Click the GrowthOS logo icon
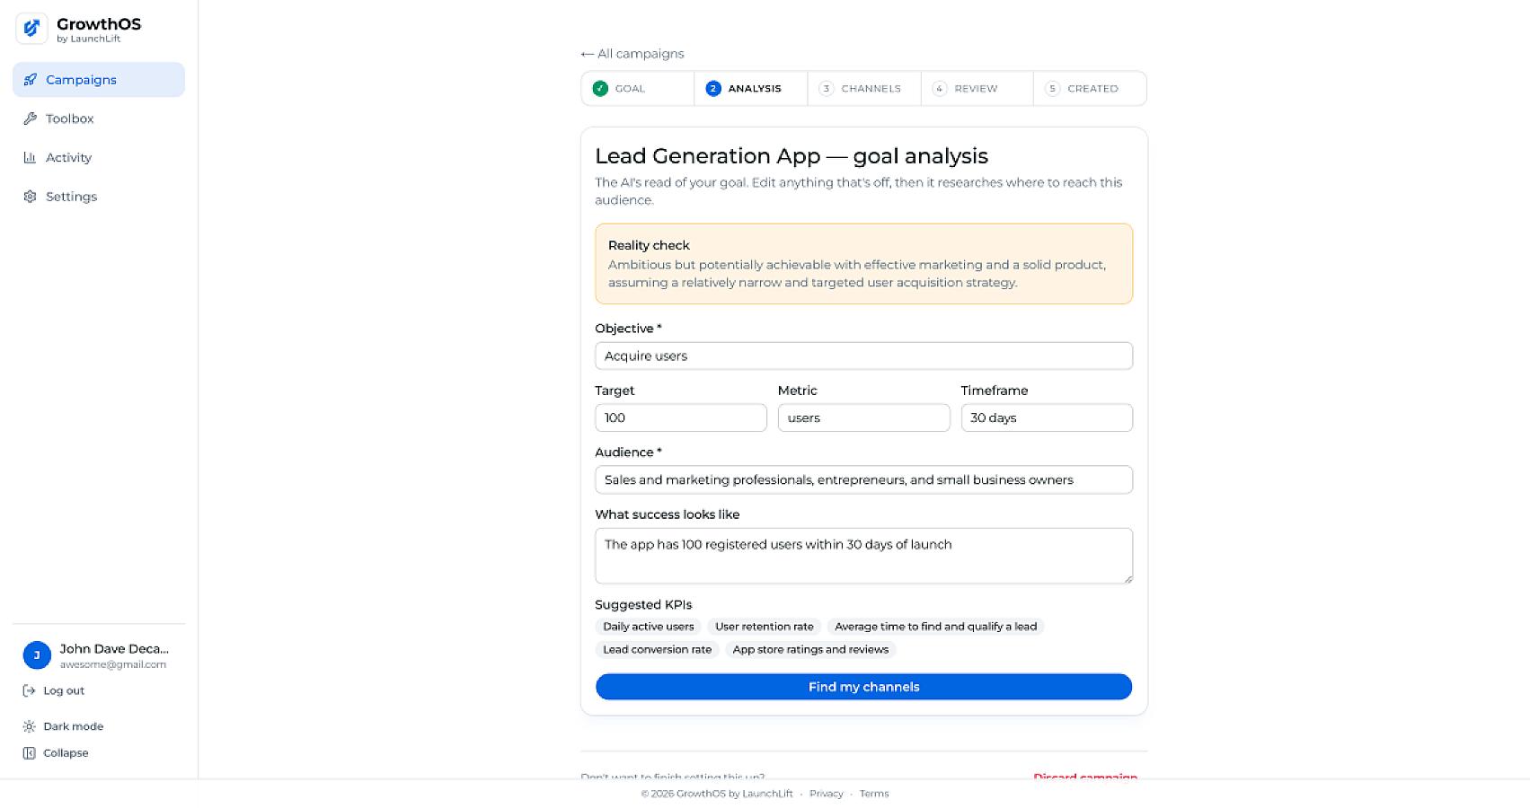 pyautogui.click(x=31, y=29)
